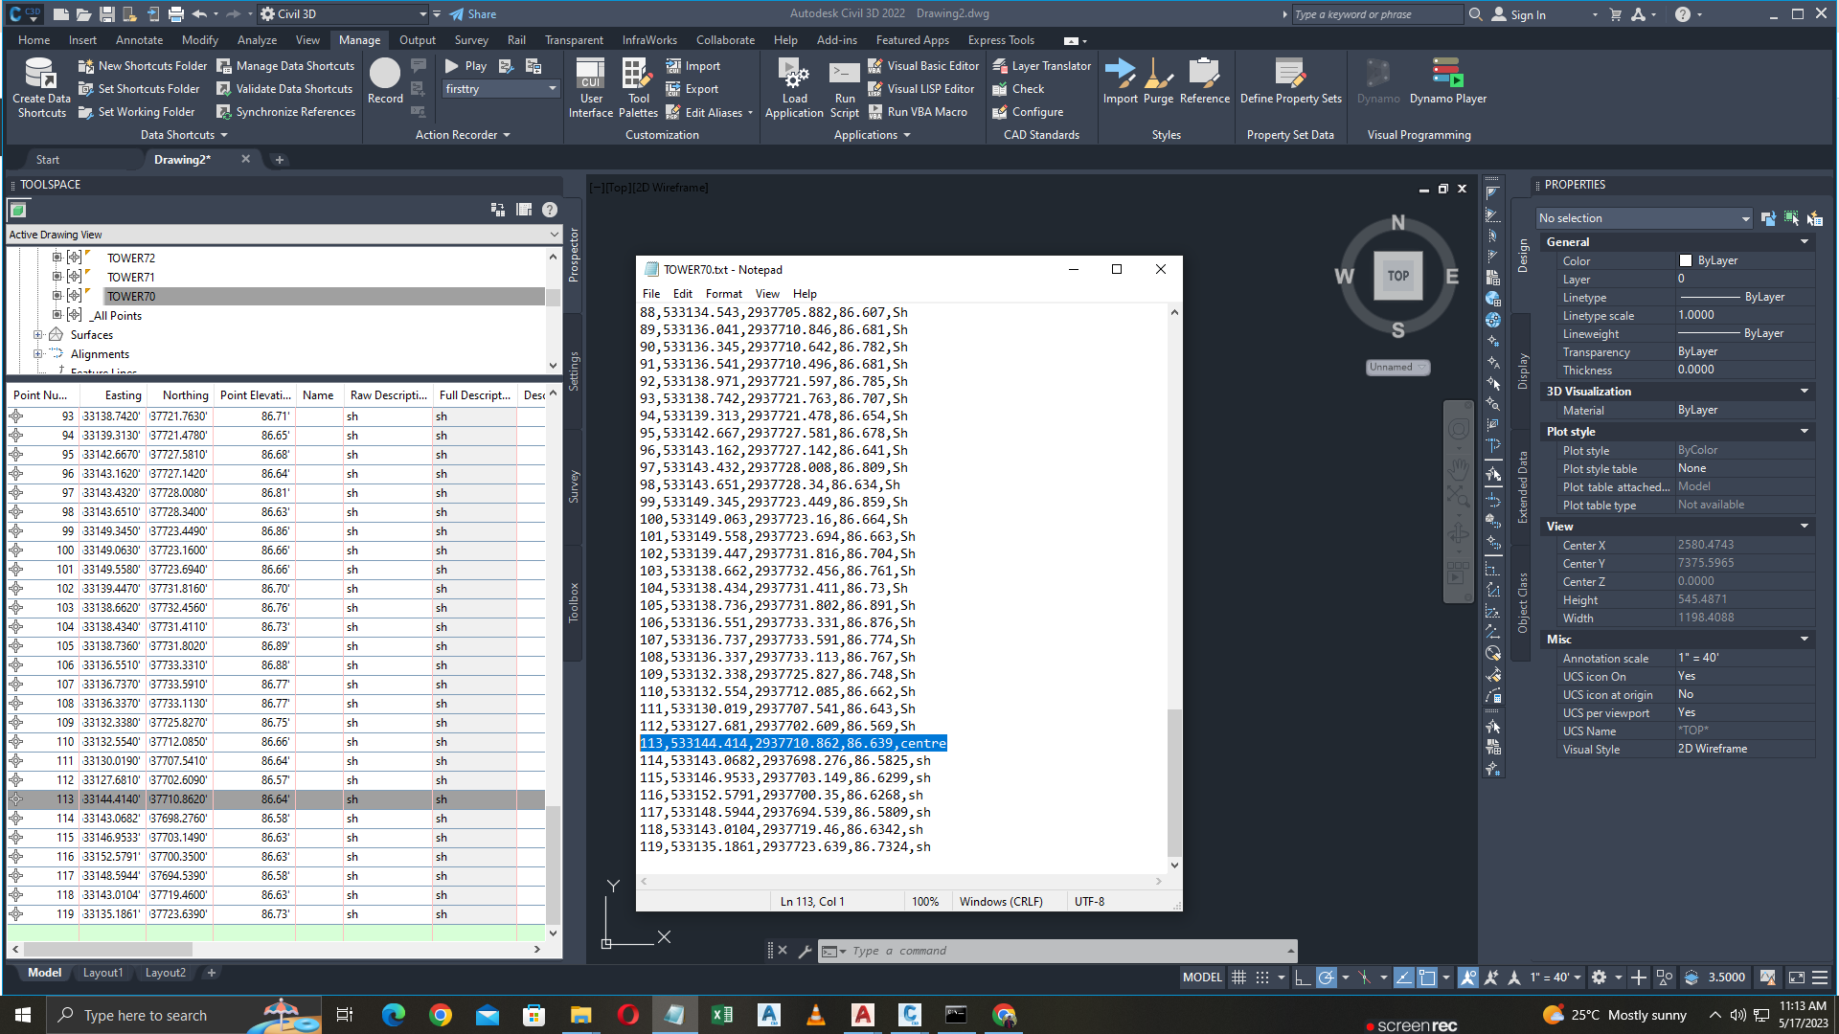
Task: Launch Dynamo Player
Action: (1447, 81)
